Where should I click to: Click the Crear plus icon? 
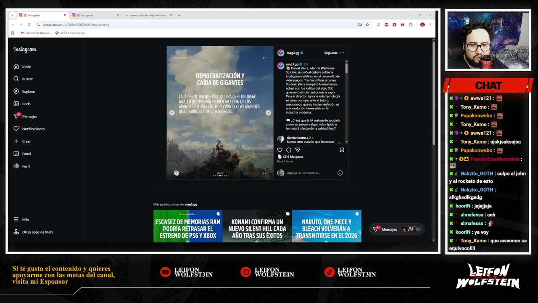[16, 141]
